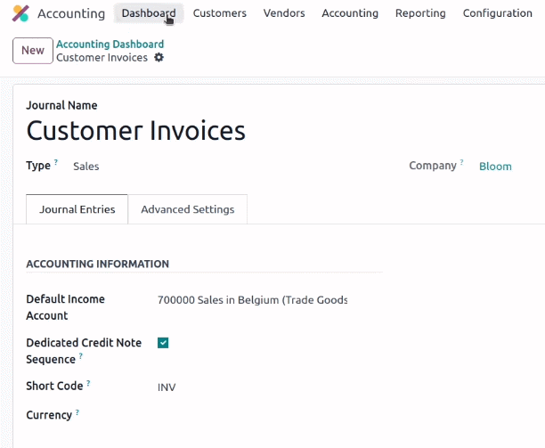This screenshot has width=545, height=448.
Task: Open the Customers menu
Action: [220, 13]
